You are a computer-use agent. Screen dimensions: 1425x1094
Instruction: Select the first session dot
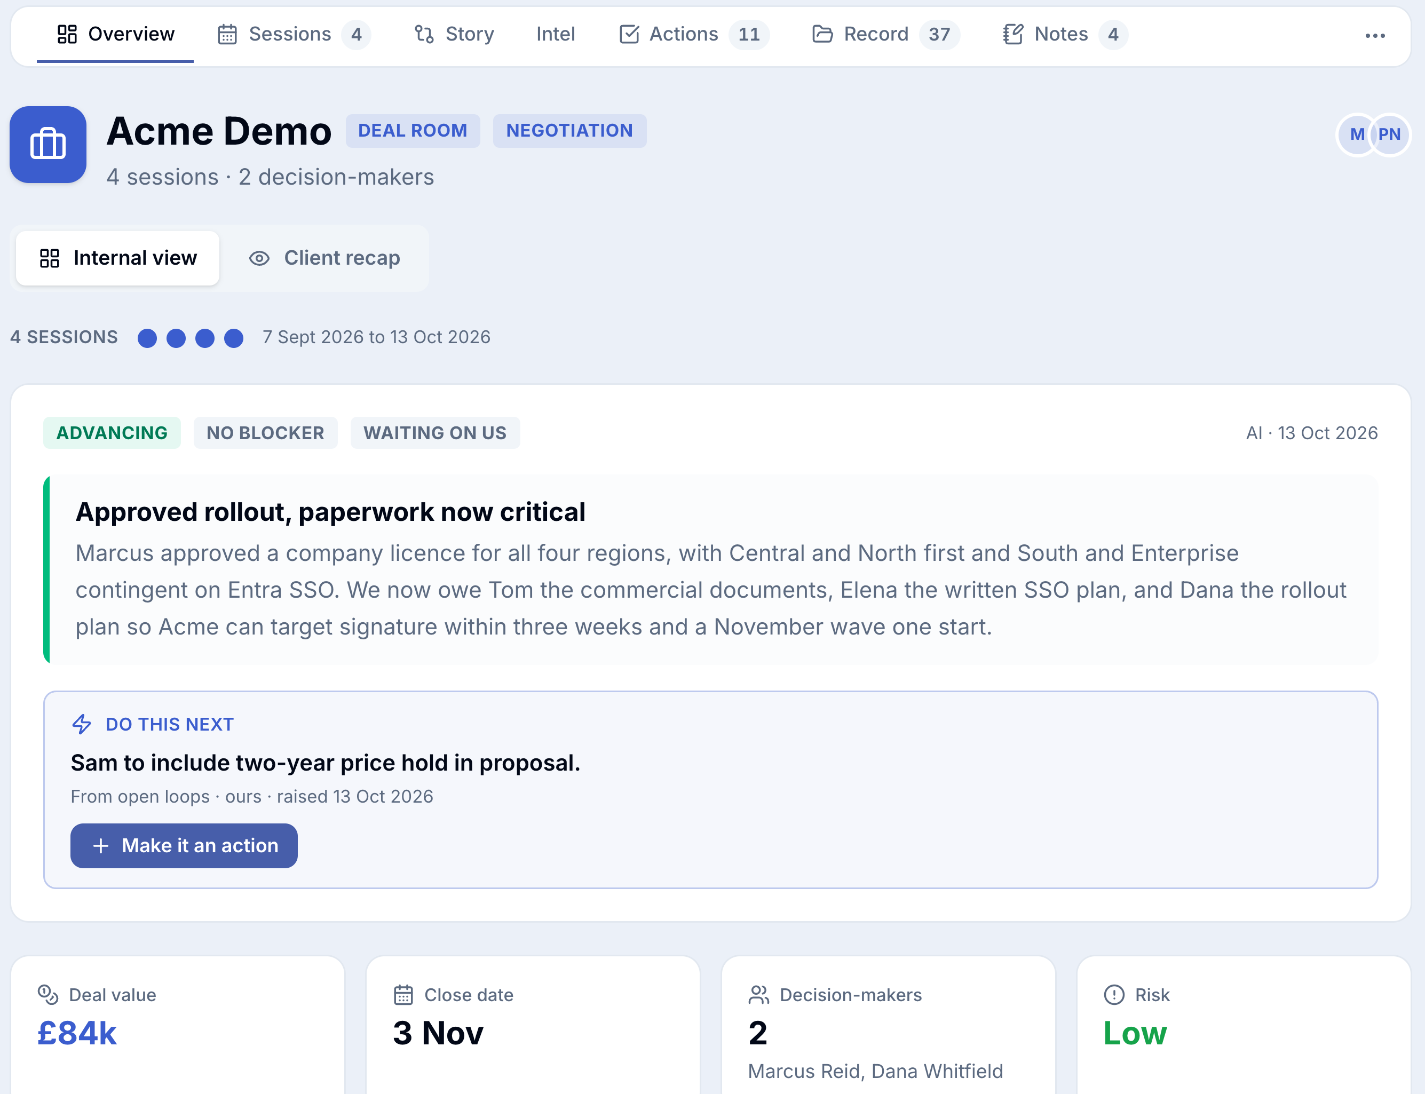(147, 338)
